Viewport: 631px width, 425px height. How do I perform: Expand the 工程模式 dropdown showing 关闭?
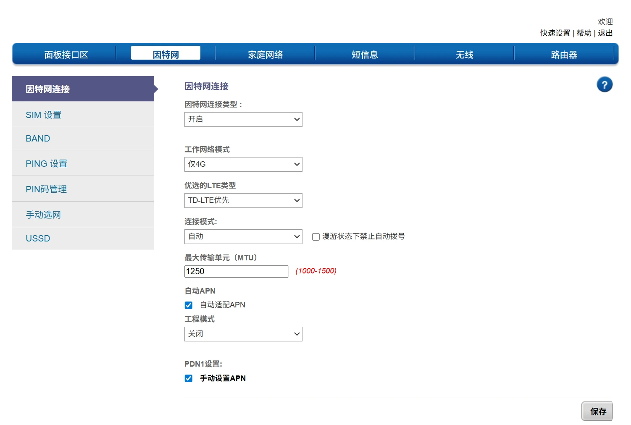(x=243, y=334)
